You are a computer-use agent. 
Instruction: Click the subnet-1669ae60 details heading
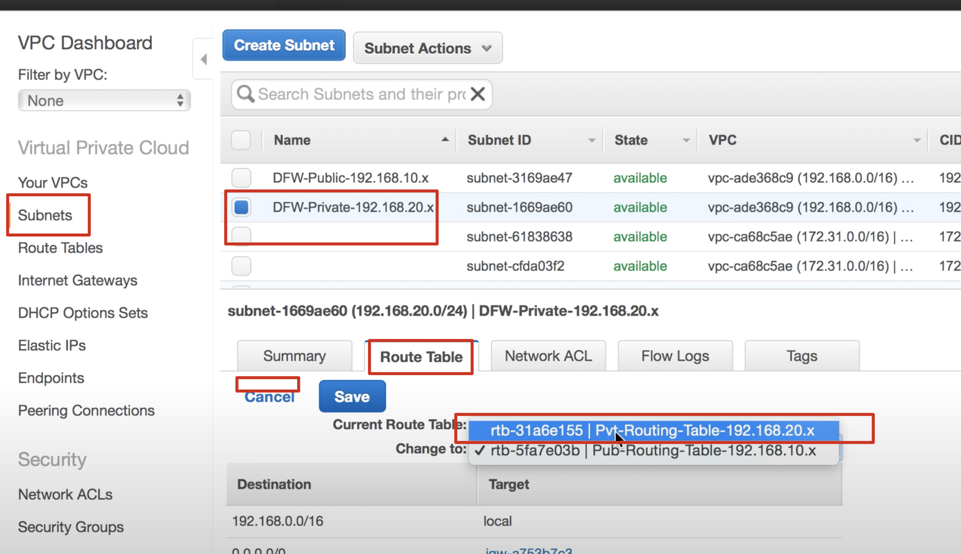(443, 311)
